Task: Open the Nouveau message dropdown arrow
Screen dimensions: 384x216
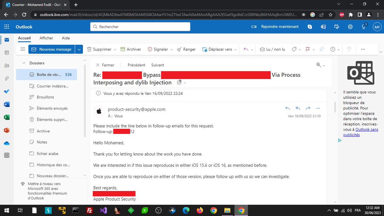Action: (79, 49)
